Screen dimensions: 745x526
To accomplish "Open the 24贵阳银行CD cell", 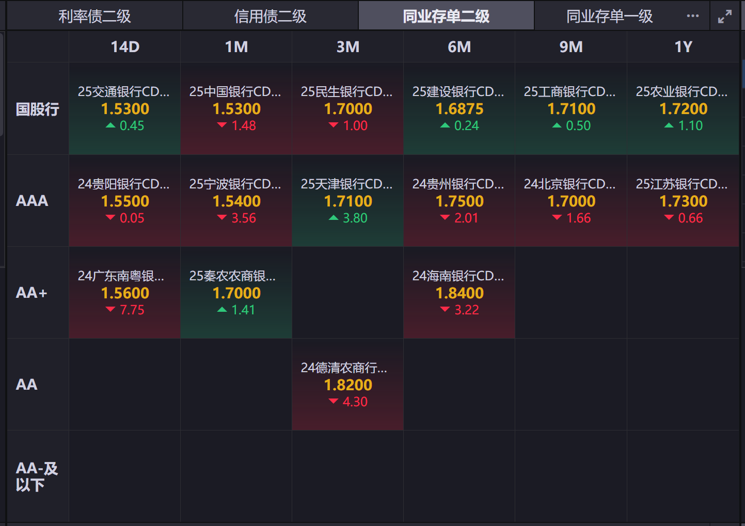I will (x=125, y=201).
